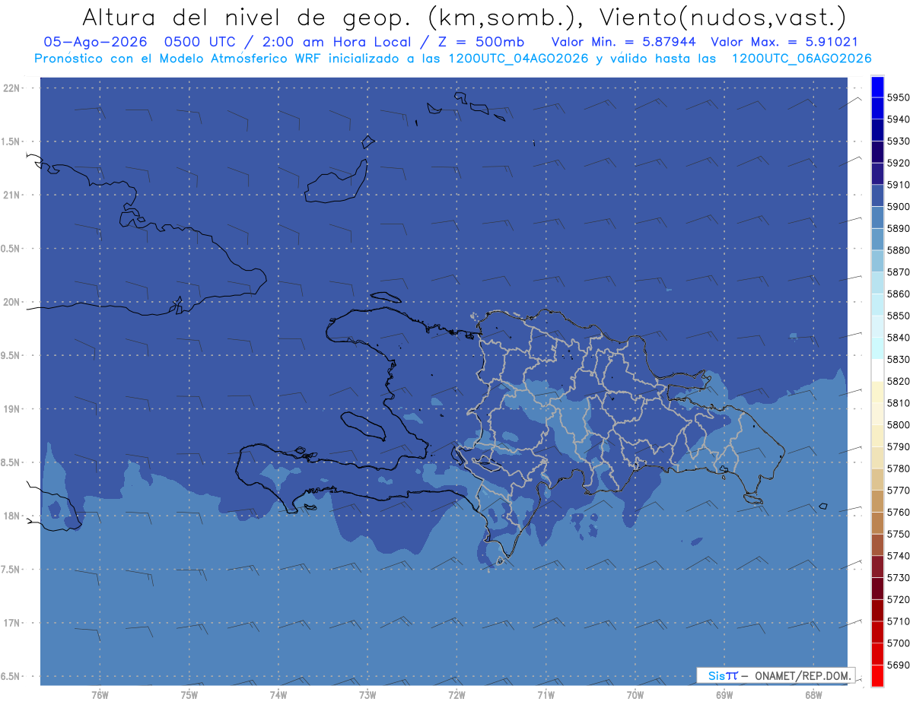The width and height of the screenshot is (913, 705).
Task: Click the legend swatch between 5760 and 5750
Action: tap(877, 523)
